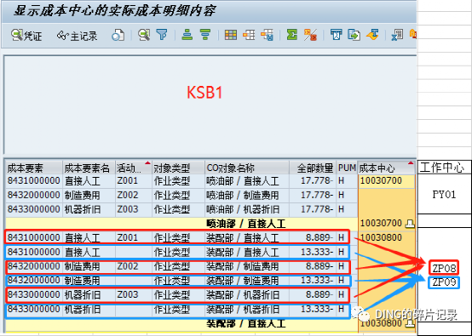
Task: Click the 对象类型 column header
Action: (178, 168)
